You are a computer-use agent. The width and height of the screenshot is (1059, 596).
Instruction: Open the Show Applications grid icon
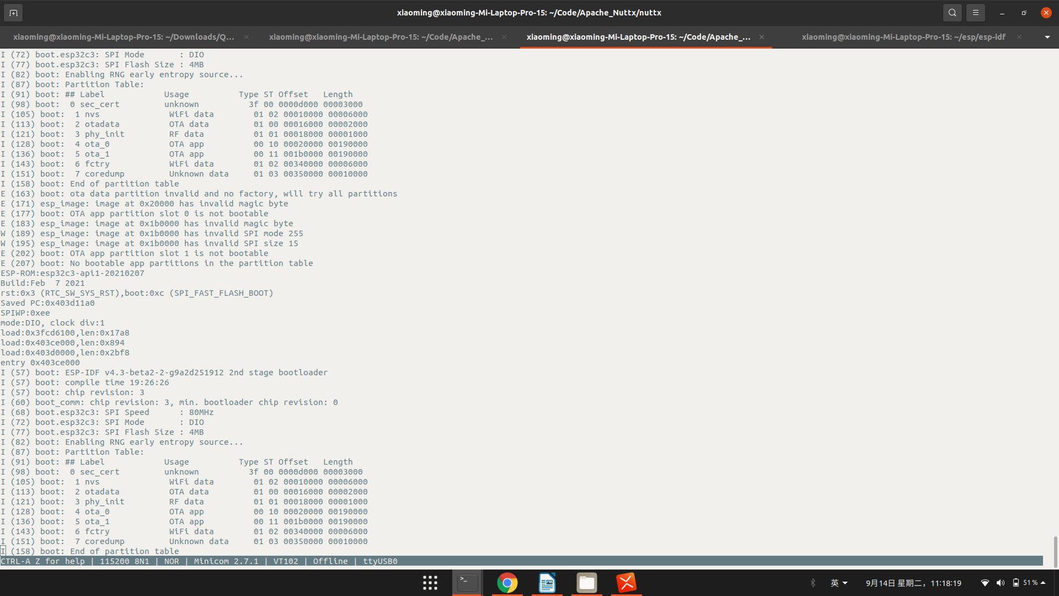pos(430,583)
